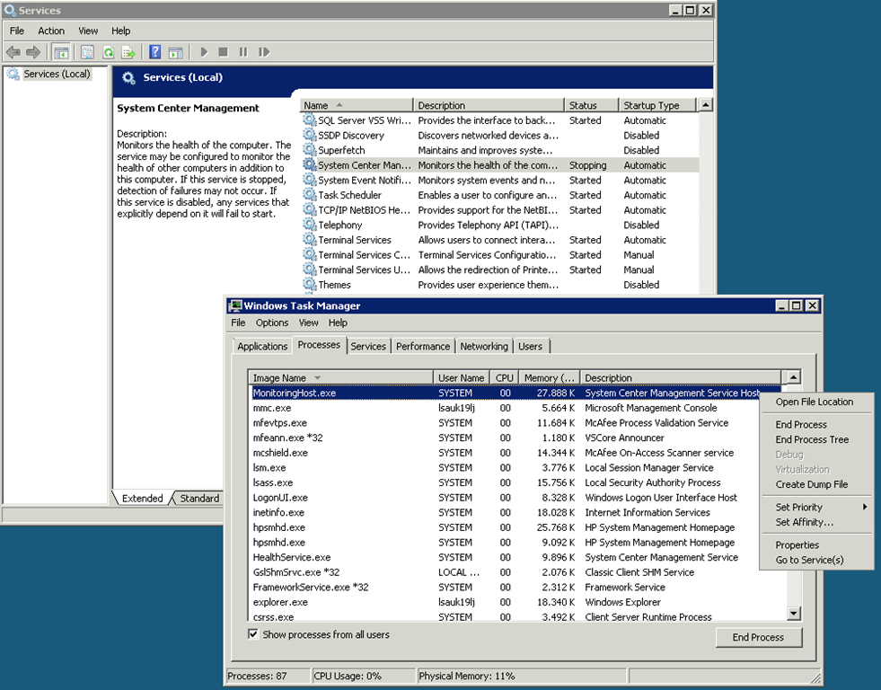Viewport: 881px width, 690px height.
Task: Select the HealthService.exe process row
Action: pos(292,557)
